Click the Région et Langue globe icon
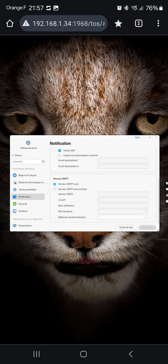This screenshot has width=168, height=364. [x=15, y=175]
